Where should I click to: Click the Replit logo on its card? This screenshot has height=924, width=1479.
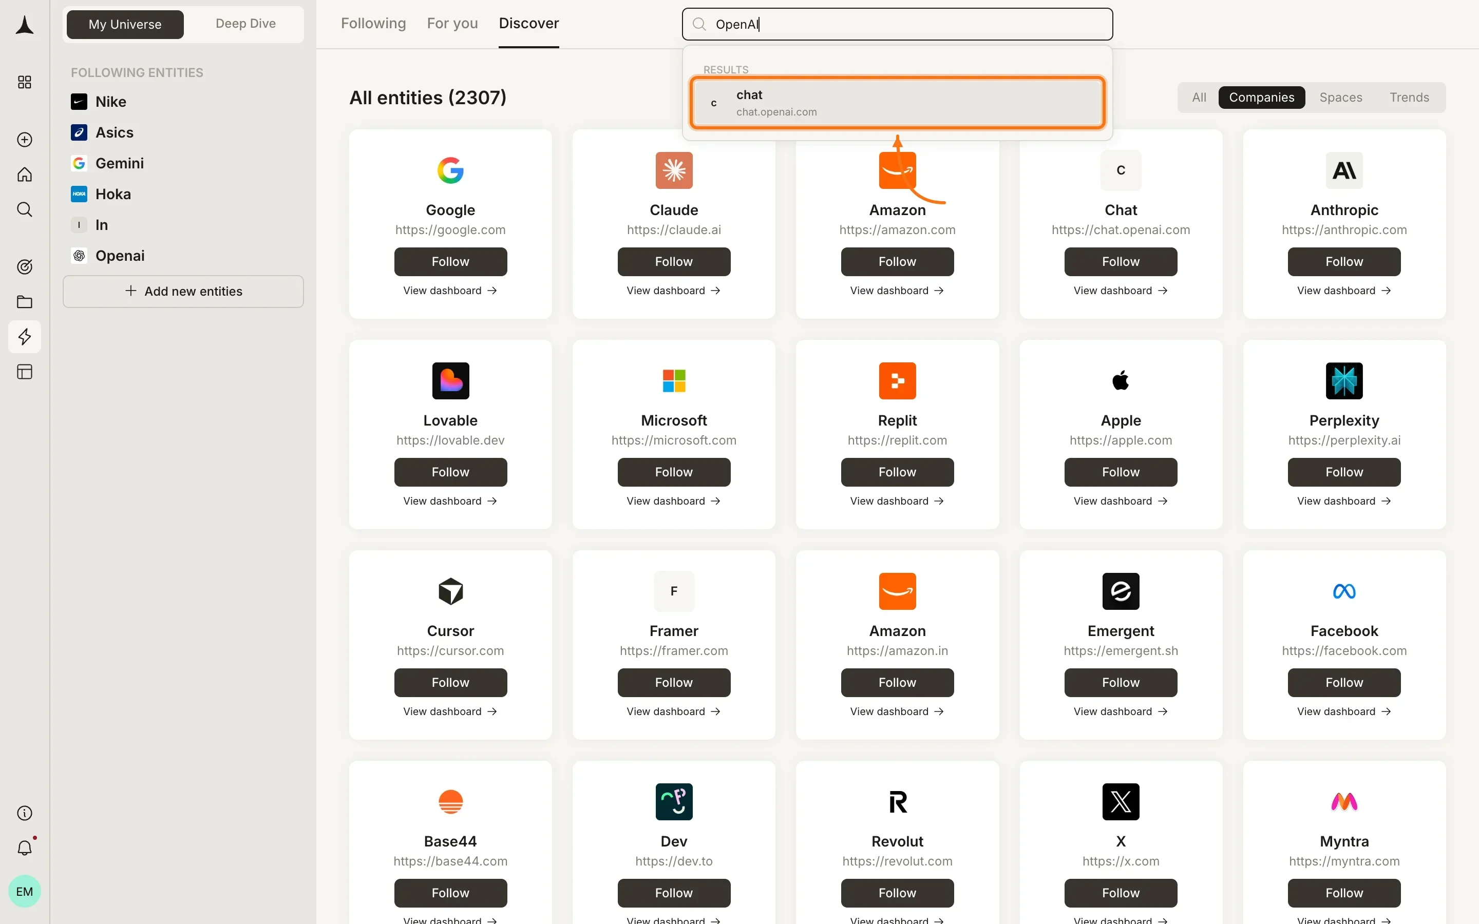tap(897, 381)
